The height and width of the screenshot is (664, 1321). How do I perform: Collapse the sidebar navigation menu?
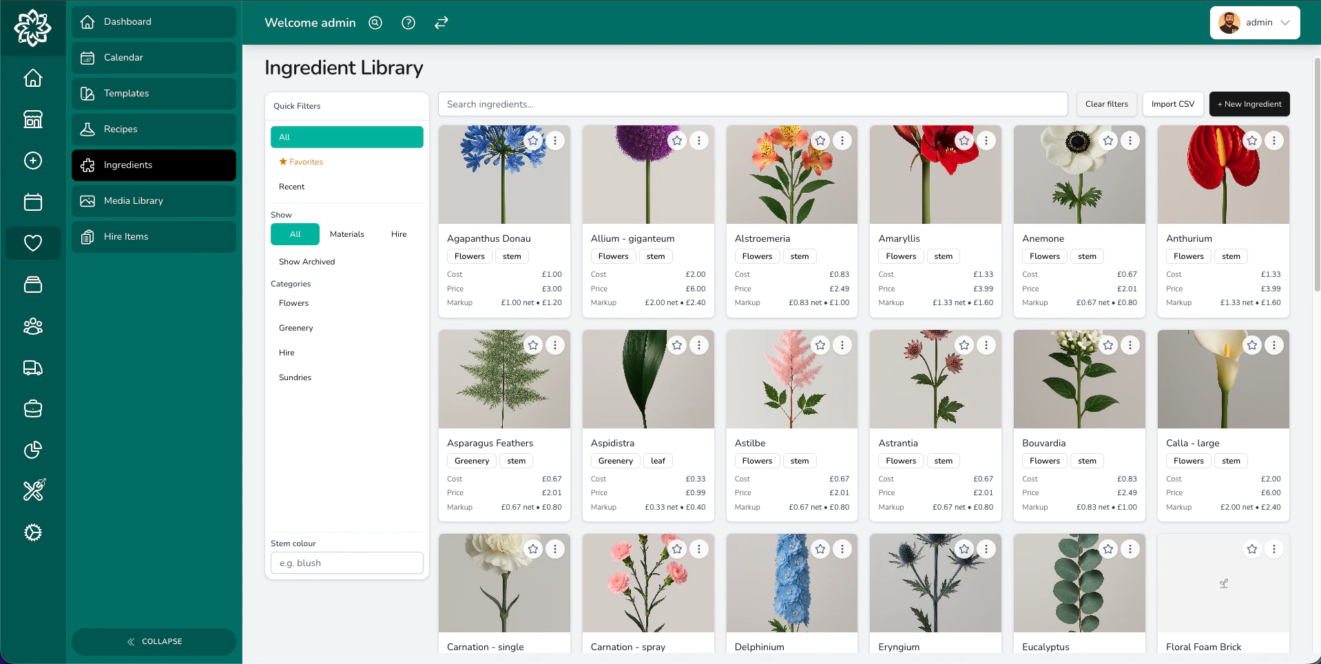154,641
